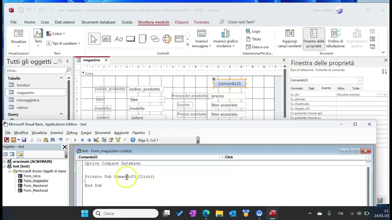392x220 pixels.
Task: Click the Cerca field in navigation pane
Action: pyautogui.click(x=36, y=70)
